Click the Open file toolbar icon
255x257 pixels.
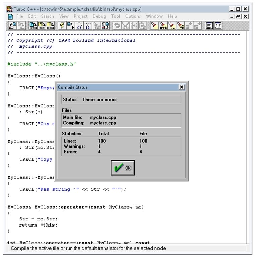12,26
